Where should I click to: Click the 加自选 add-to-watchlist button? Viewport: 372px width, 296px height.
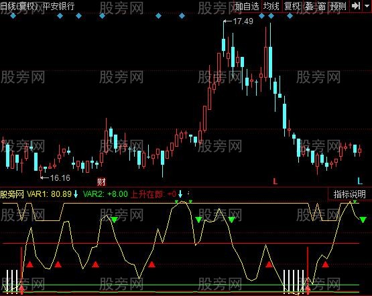247,6
